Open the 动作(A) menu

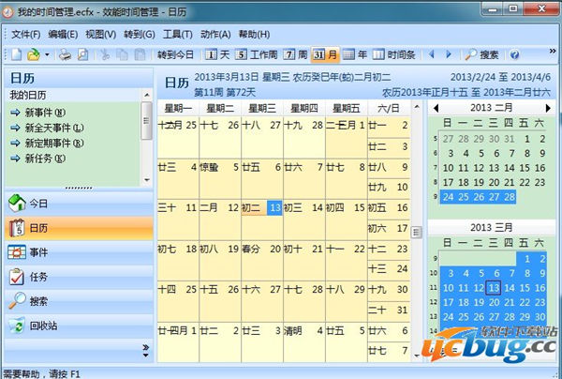[x=215, y=35]
